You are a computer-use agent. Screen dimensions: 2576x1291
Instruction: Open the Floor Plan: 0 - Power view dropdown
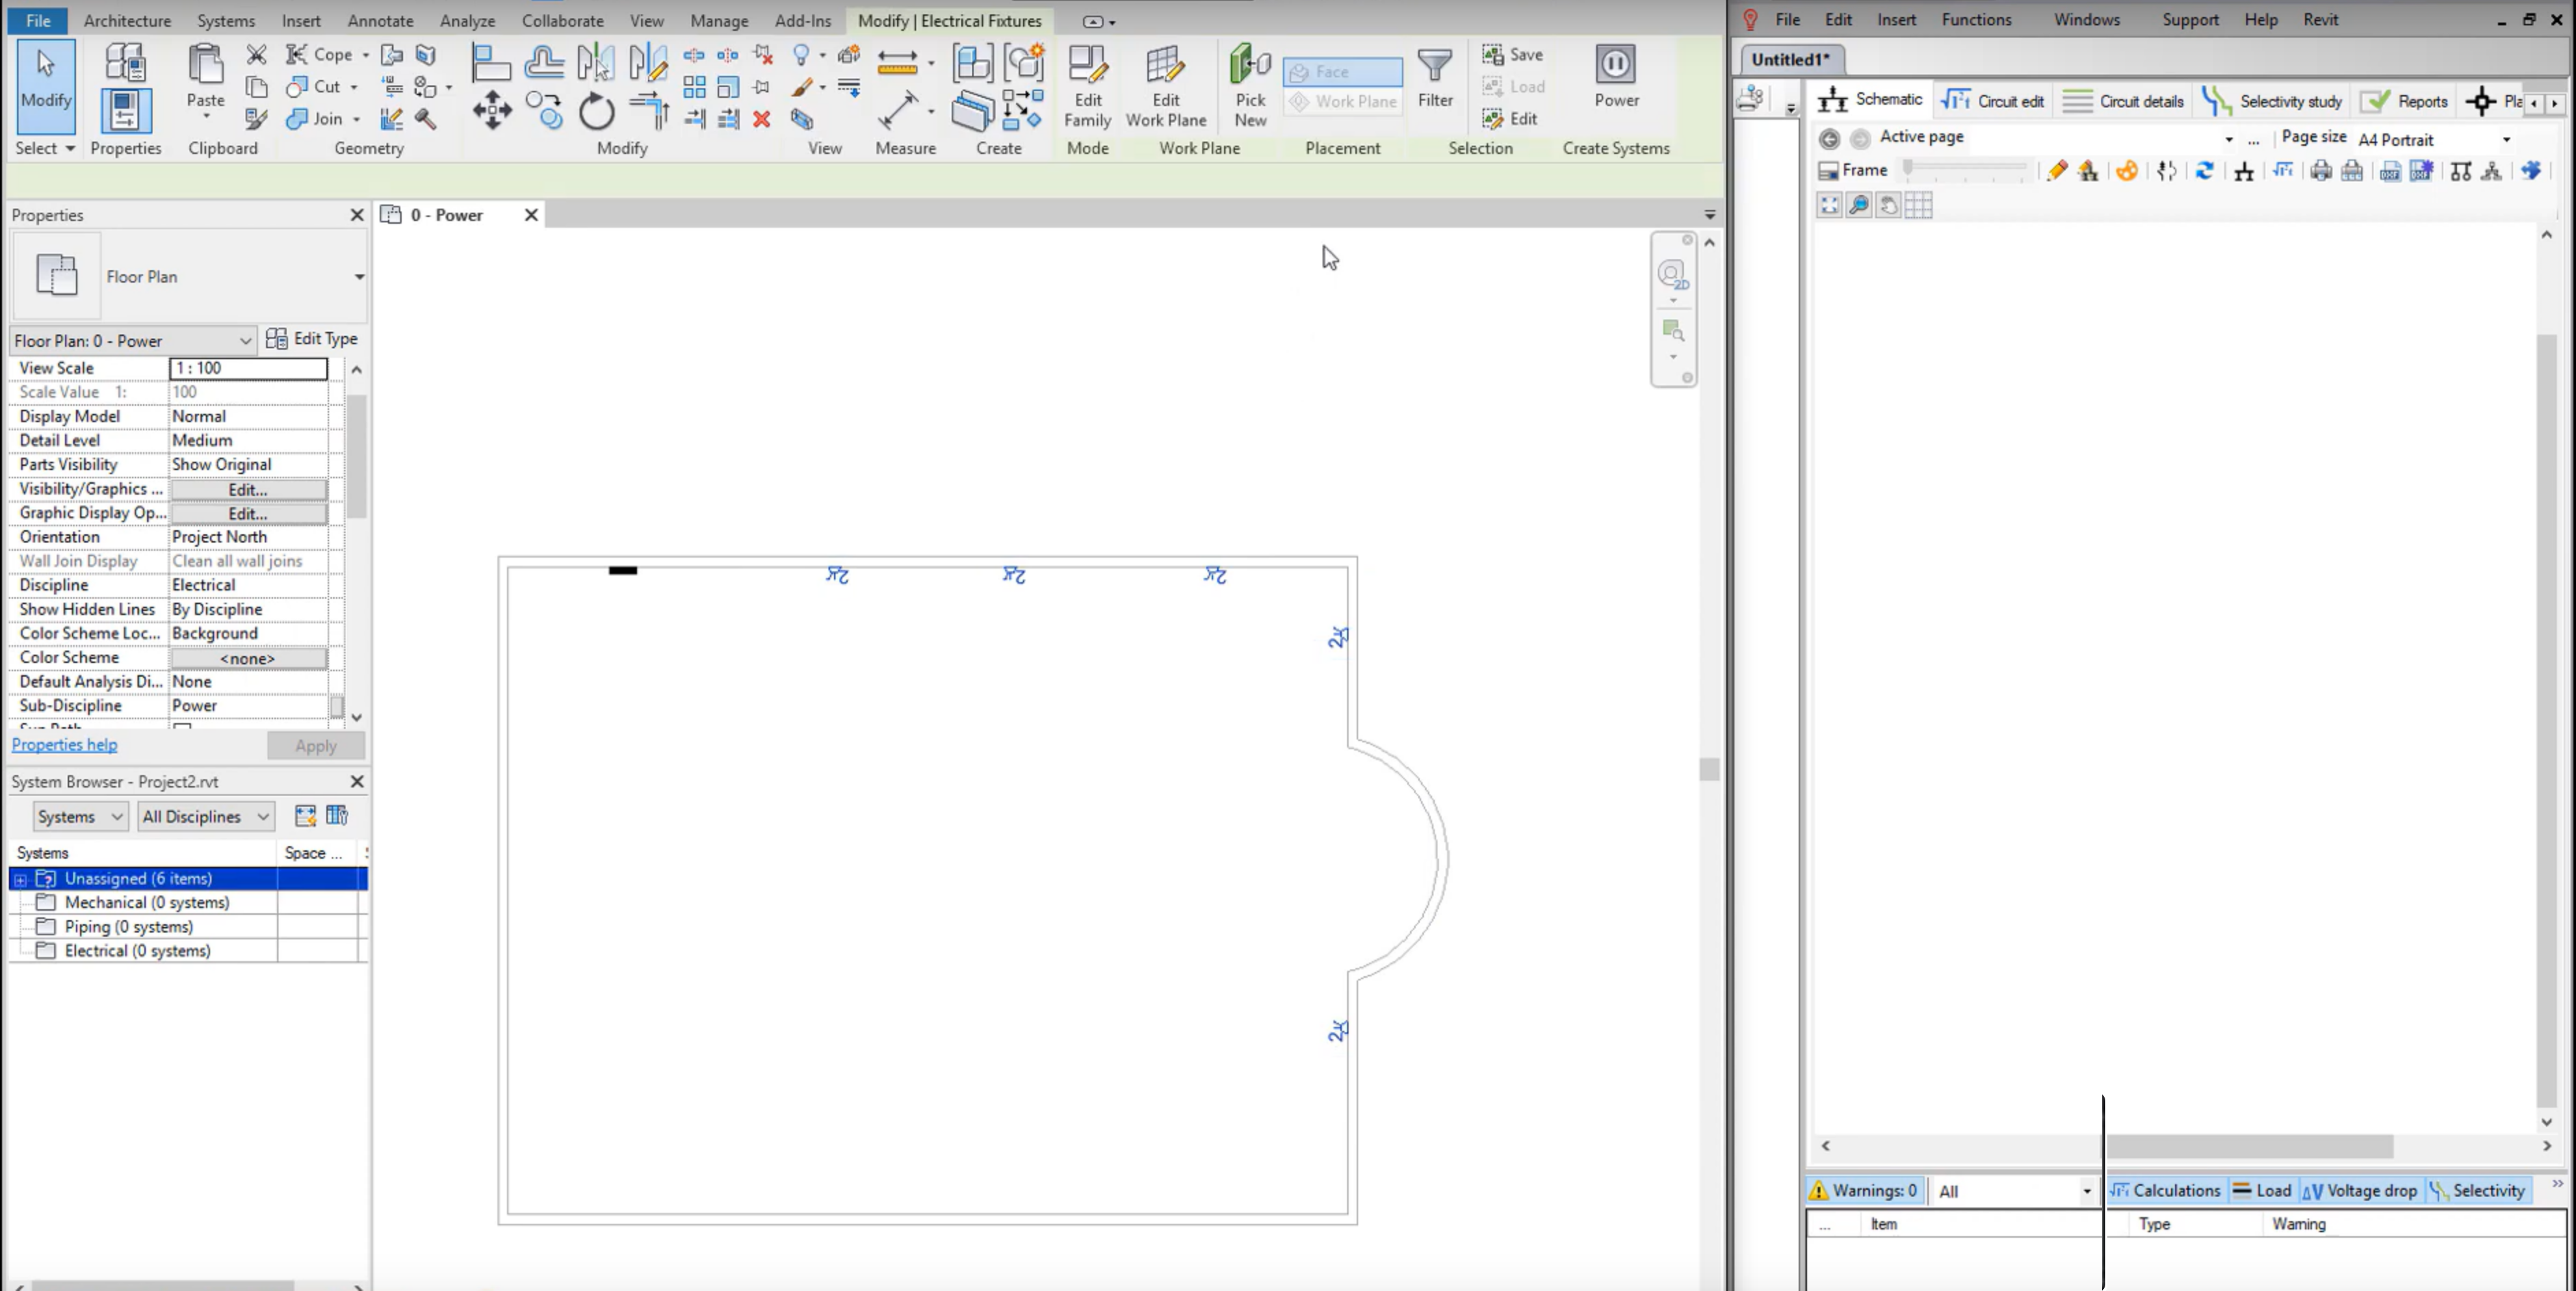click(x=132, y=341)
